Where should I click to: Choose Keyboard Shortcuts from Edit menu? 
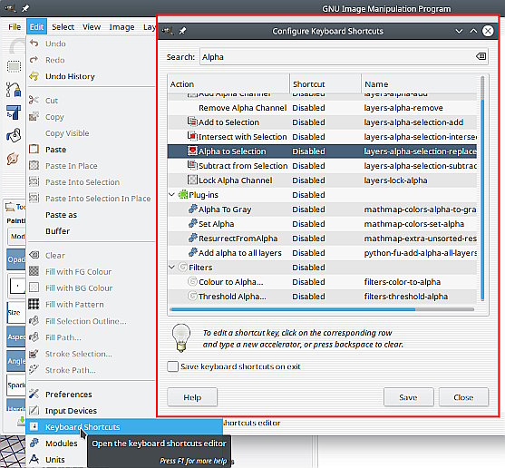click(x=124, y=427)
